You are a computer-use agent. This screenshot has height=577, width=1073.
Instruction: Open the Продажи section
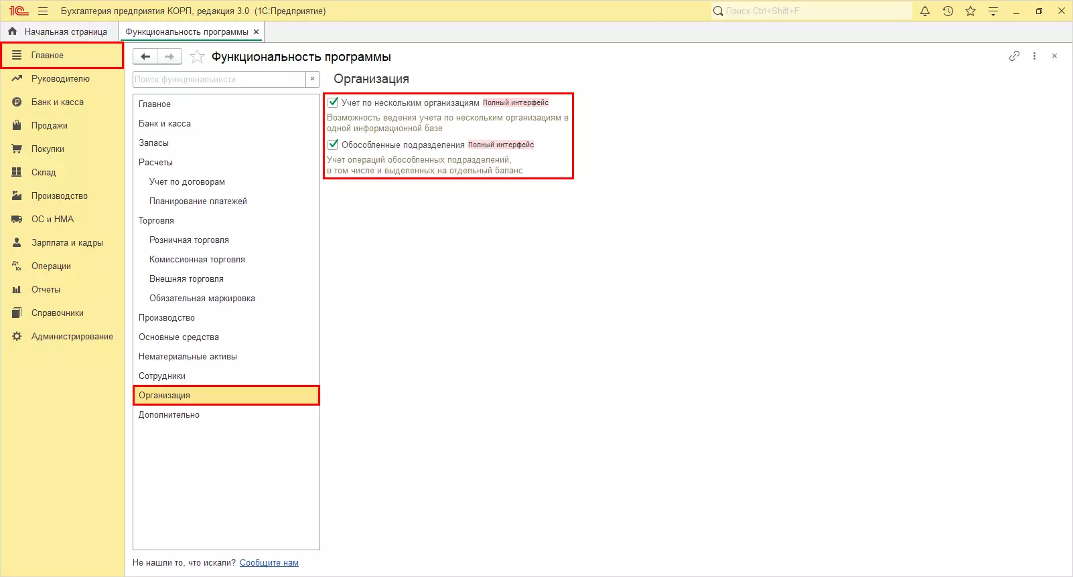[62, 125]
